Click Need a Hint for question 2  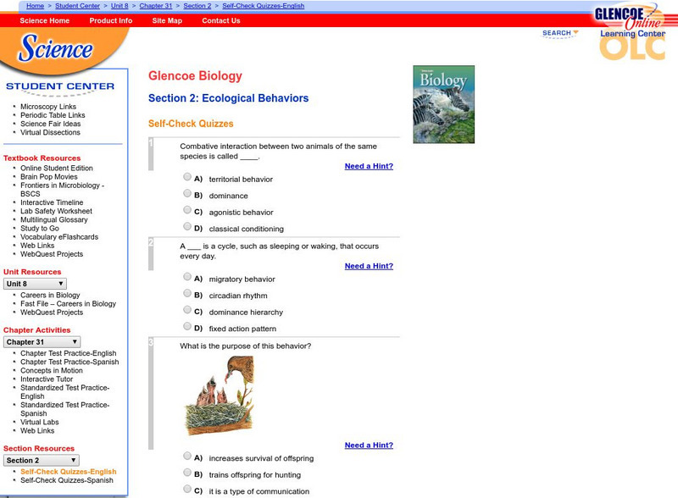[369, 266]
